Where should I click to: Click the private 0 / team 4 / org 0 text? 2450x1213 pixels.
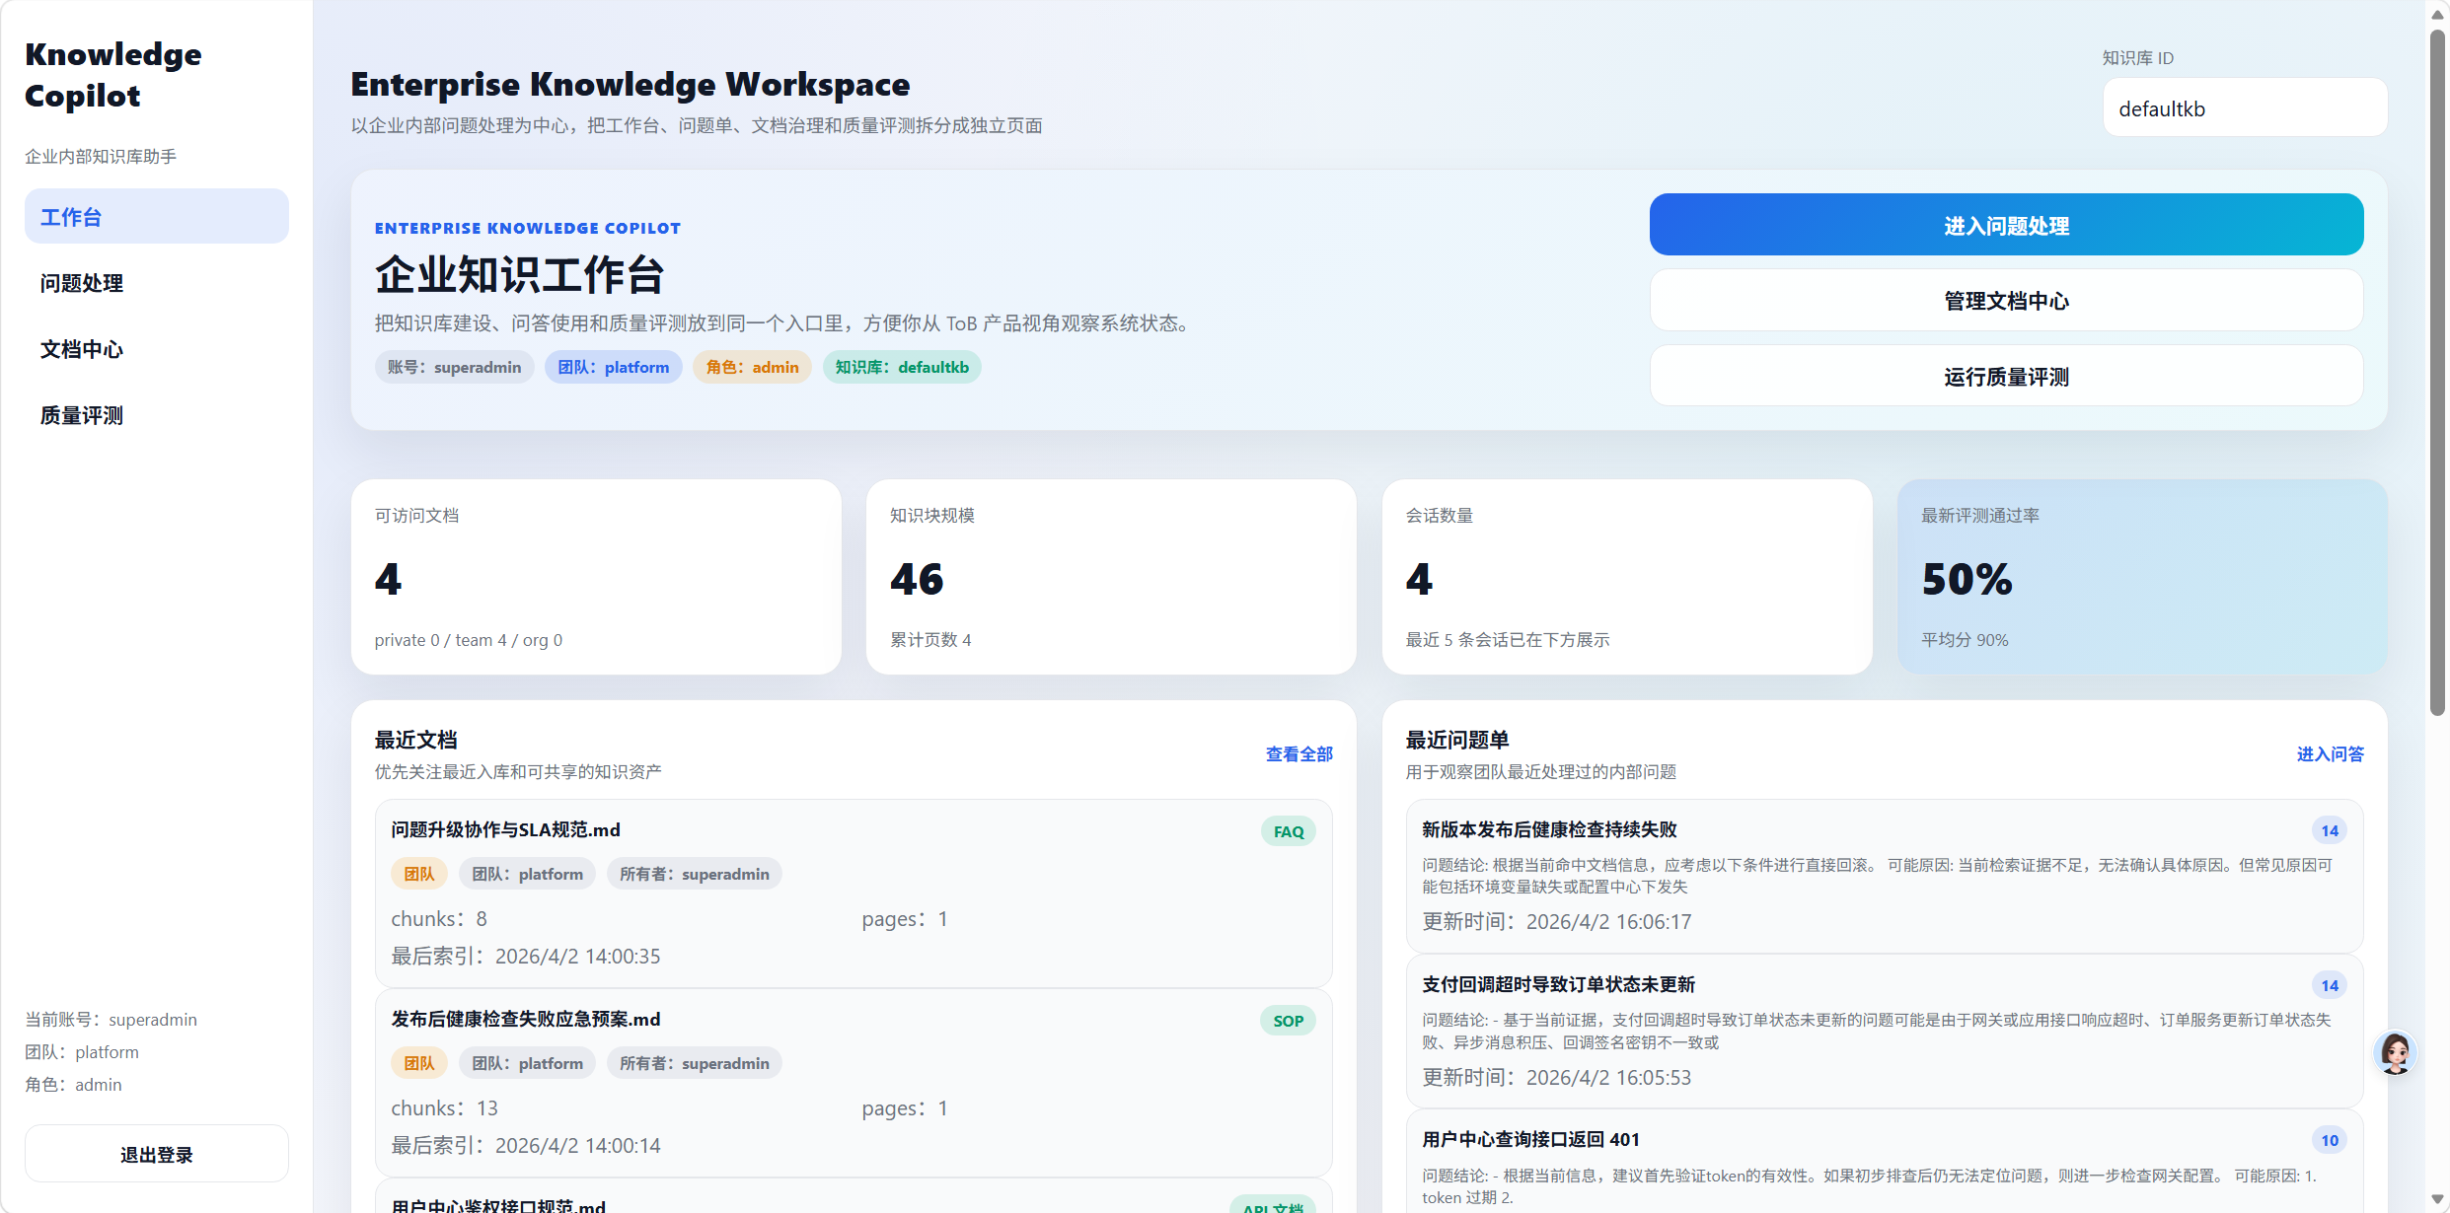(x=469, y=640)
